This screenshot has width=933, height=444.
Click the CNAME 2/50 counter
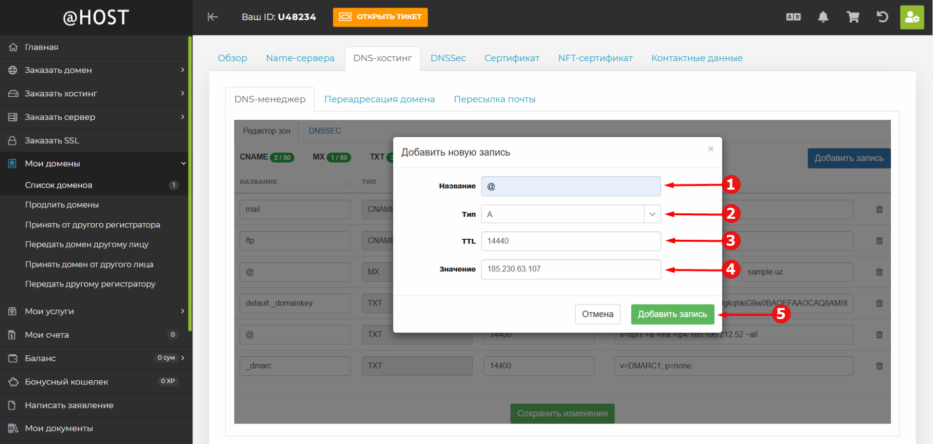pos(267,157)
